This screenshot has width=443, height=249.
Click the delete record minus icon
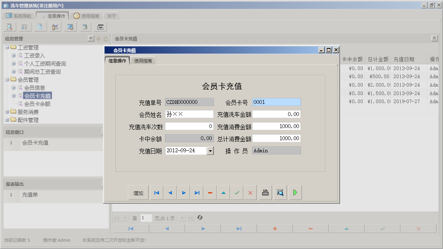210,192
